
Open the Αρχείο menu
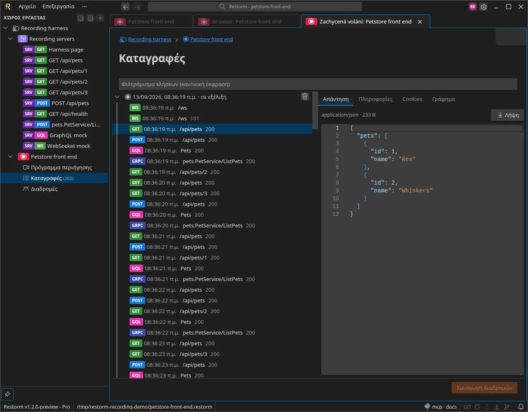click(27, 7)
